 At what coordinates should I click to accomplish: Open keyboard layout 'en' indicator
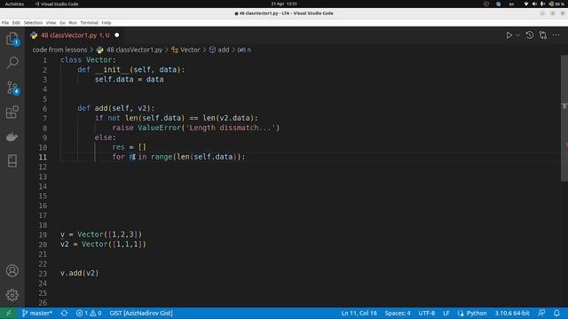point(511,4)
